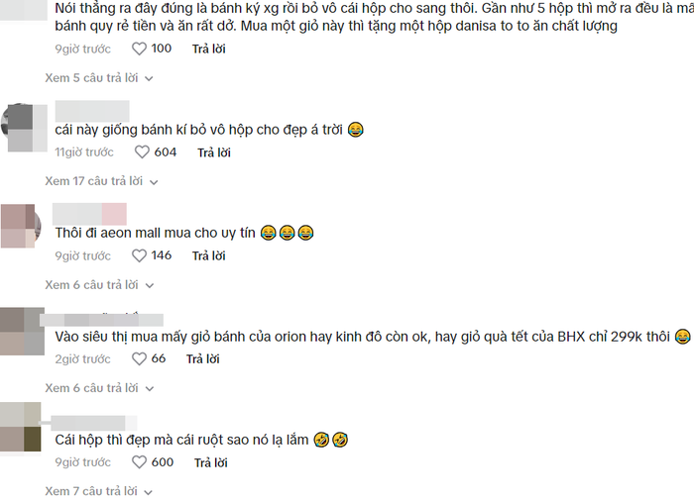Show replies under the aeon mall comment
Viewport: 694px width, 501px height.
pyautogui.click(x=99, y=285)
